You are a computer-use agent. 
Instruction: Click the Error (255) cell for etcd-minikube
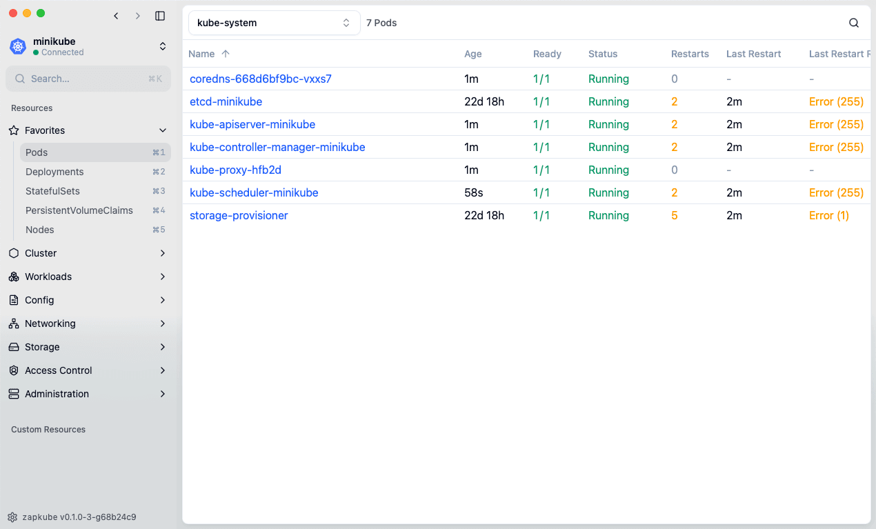(836, 101)
